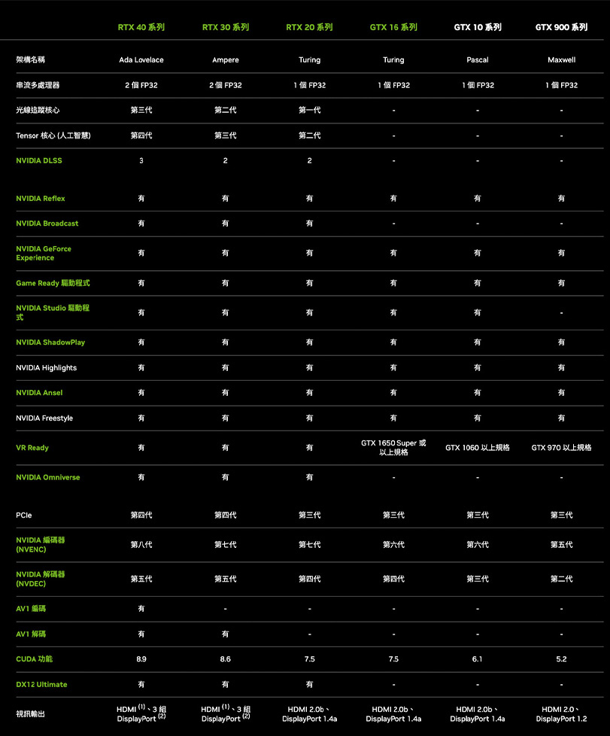
Task: Select the Ampere architecture cell
Action: point(225,59)
